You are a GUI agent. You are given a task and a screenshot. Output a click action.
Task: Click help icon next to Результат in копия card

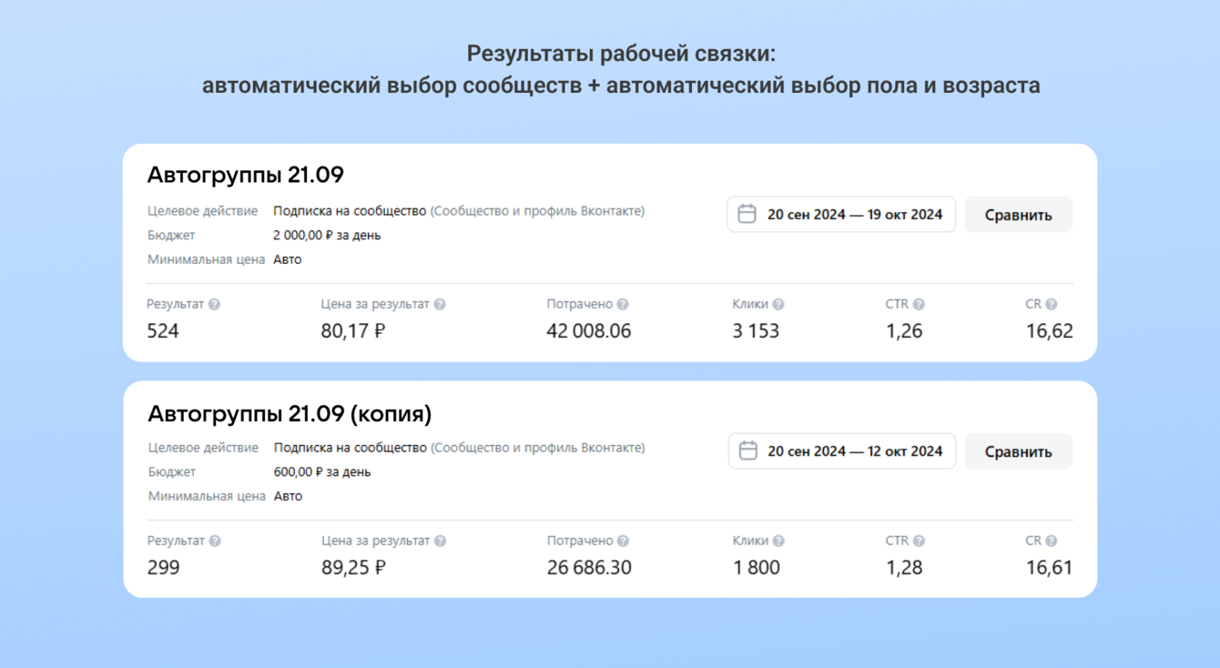215,541
